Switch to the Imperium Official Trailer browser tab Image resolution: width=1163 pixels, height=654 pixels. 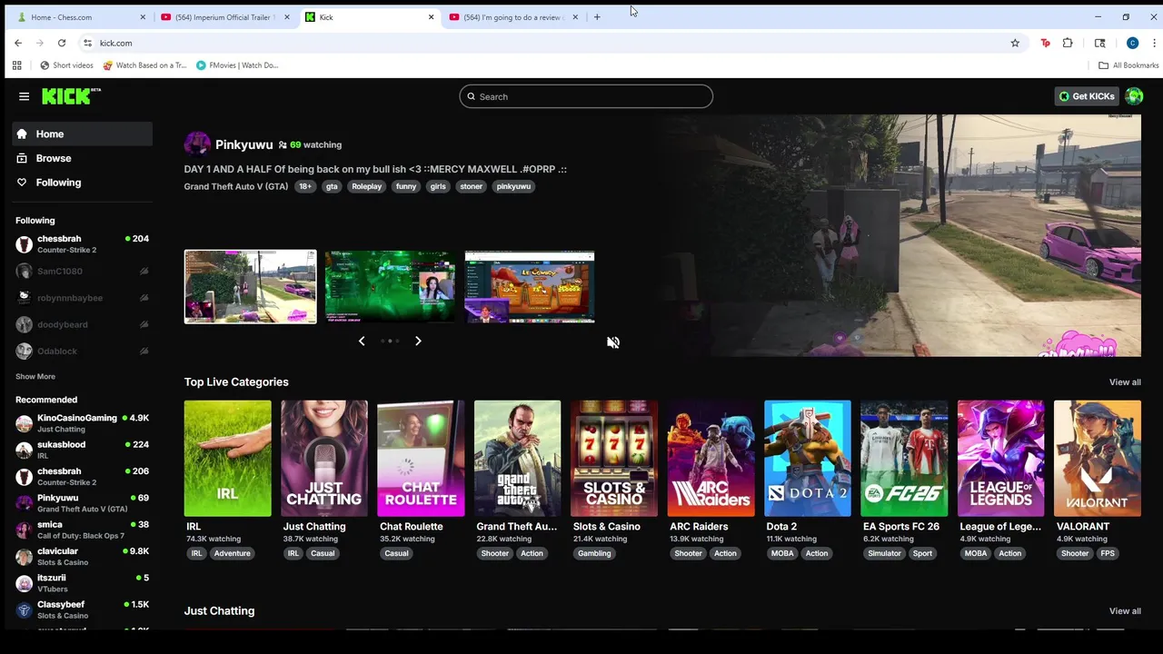(x=224, y=17)
